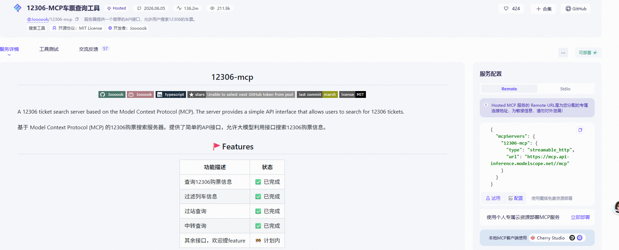Click the GitHub stars shield badge

[241, 94]
